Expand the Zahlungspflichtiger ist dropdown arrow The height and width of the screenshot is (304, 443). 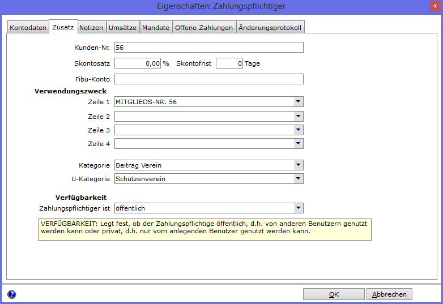point(298,208)
